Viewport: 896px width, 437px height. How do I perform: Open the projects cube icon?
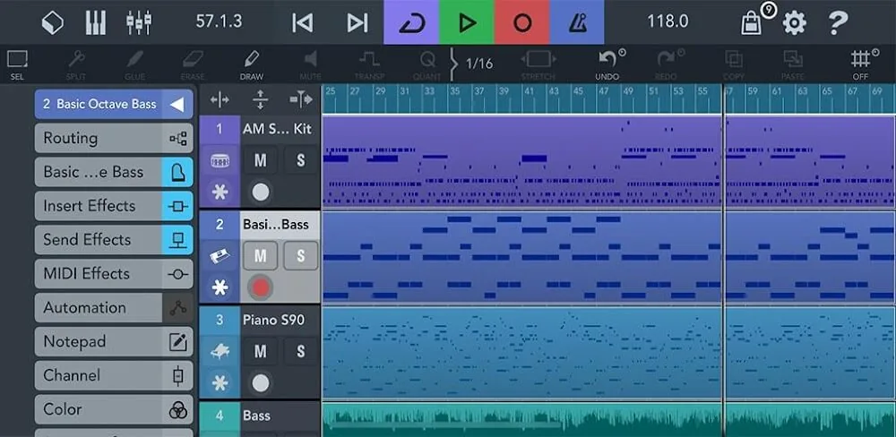53,23
